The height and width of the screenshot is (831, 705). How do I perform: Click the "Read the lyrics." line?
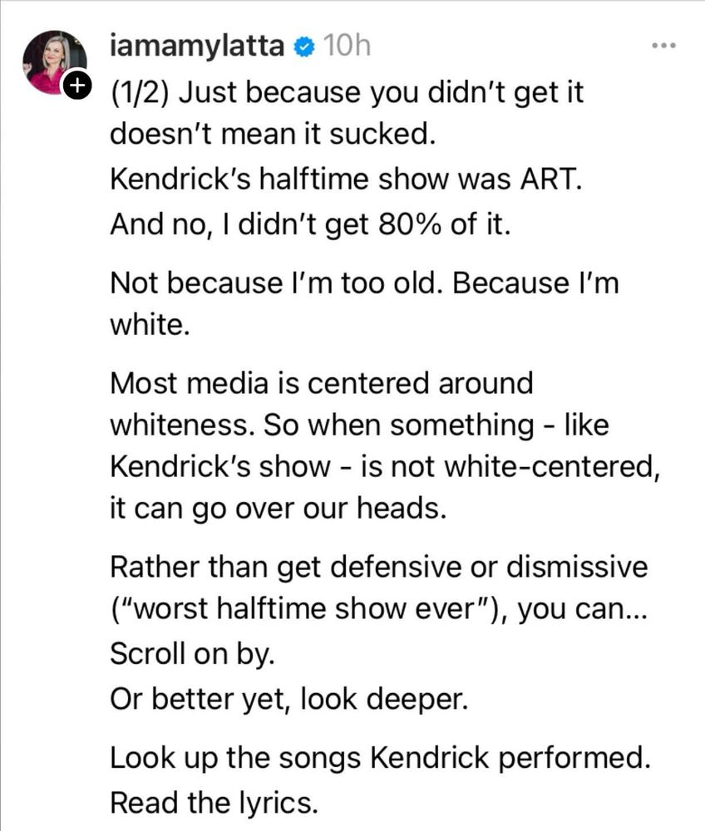[x=214, y=803]
